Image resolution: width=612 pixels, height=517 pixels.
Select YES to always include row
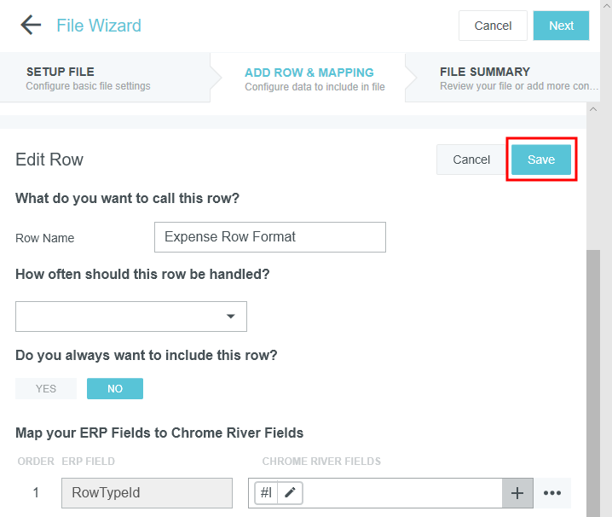click(x=46, y=388)
